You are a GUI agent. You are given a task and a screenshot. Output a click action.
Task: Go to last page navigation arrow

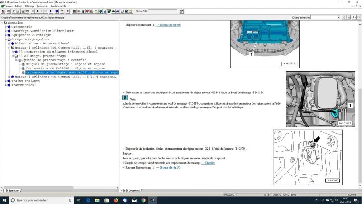pyautogui.click(x=45, y=11)
